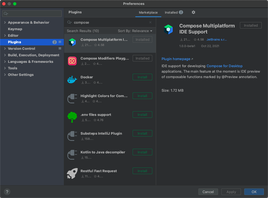Switch to the Marketplace tab
268x198 pixels.
tap(148, 13)
